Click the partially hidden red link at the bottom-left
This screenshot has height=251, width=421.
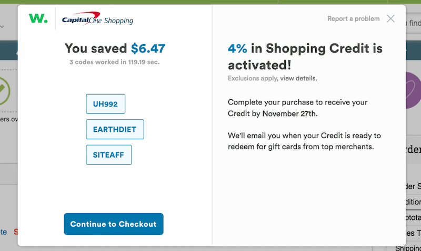click(15, 232)
